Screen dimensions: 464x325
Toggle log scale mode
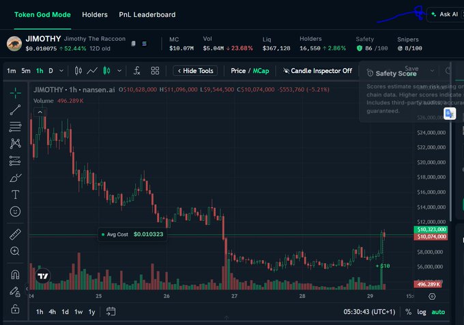tap(422, 312)
